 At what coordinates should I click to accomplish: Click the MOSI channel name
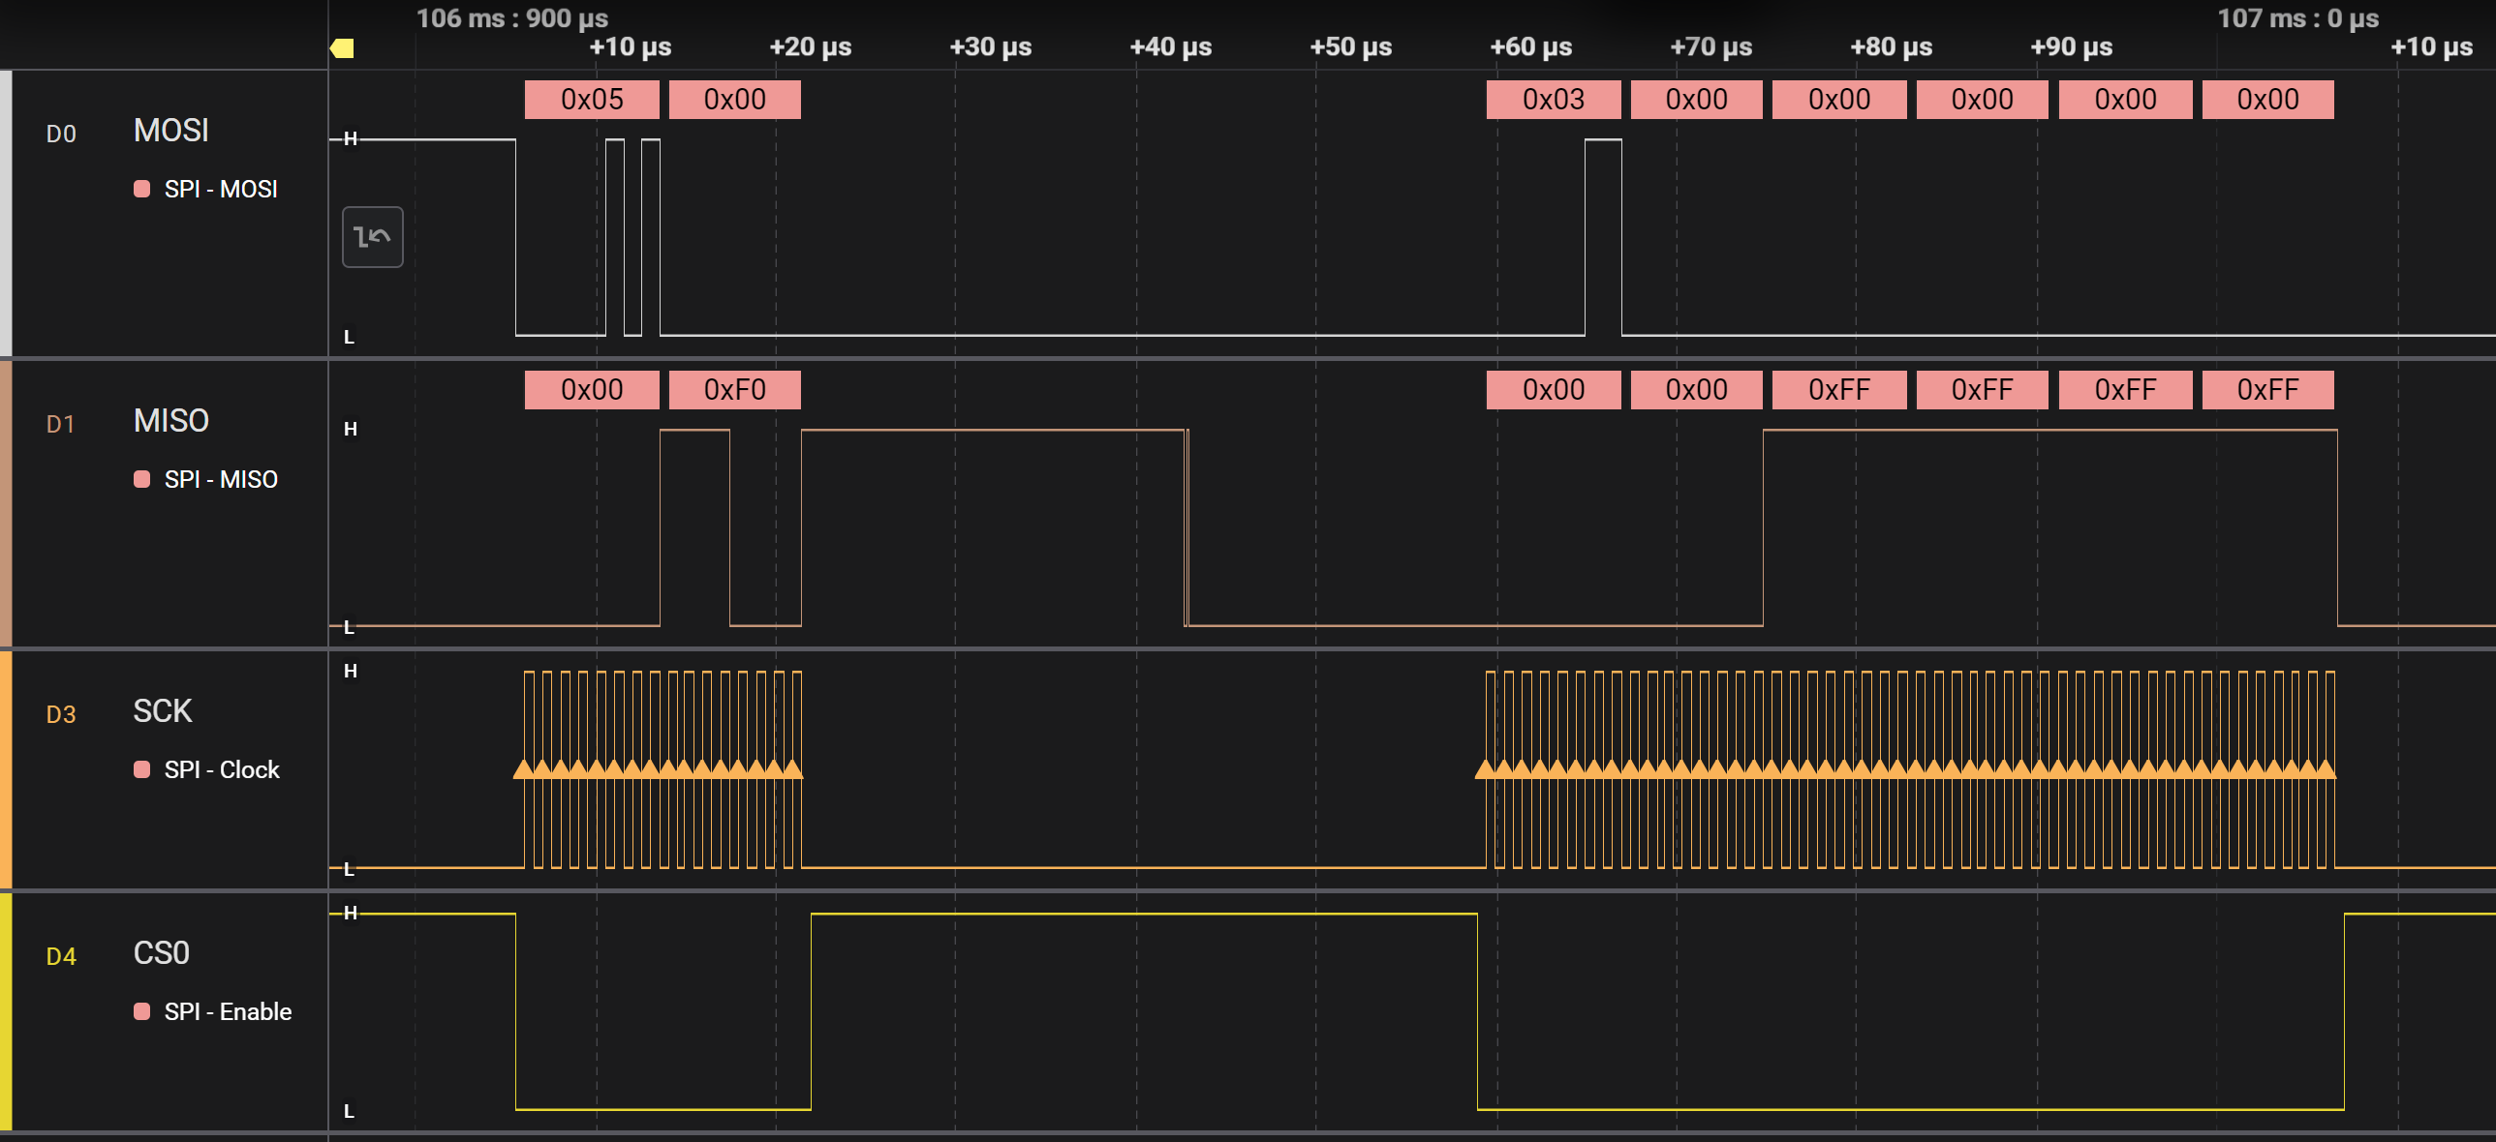(169, 131)
